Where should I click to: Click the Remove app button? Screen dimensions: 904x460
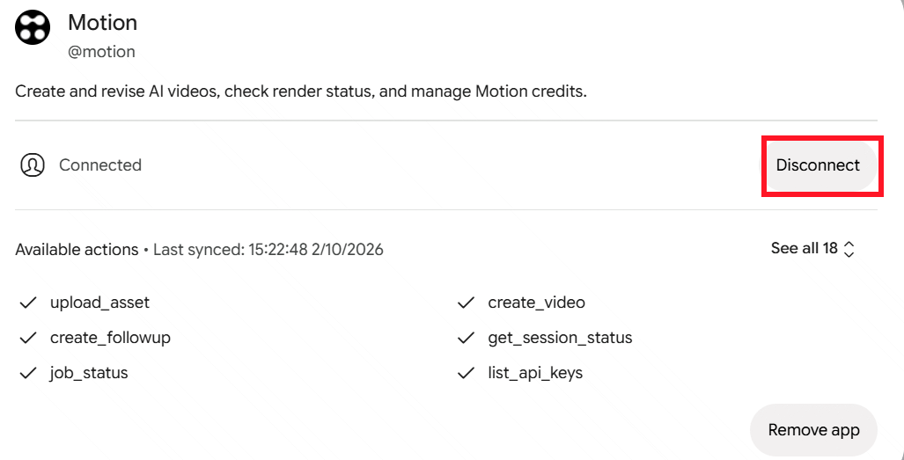tap(813, 430)
